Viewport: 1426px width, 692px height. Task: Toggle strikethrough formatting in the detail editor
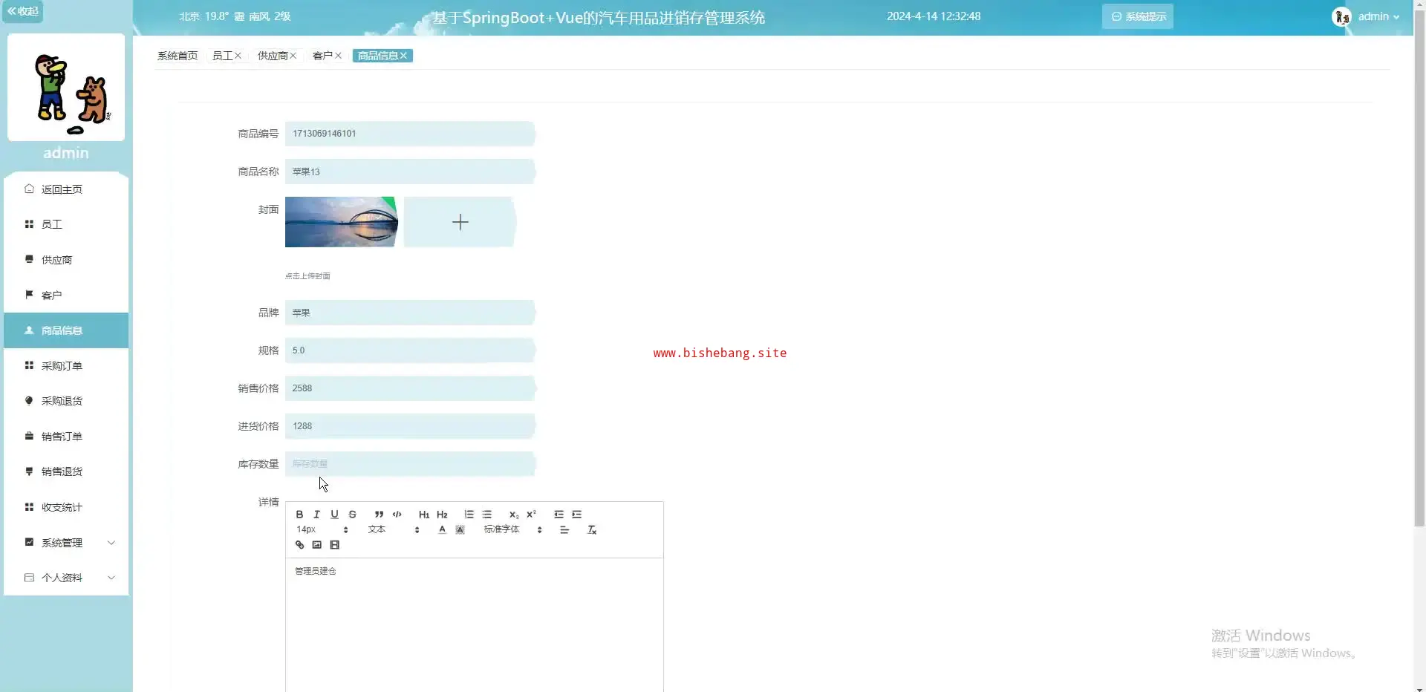click(x=353, y=515)
